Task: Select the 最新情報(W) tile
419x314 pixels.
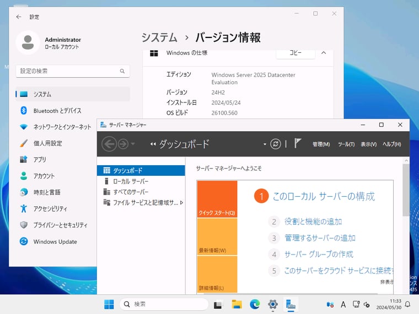Action: [217, 236]
